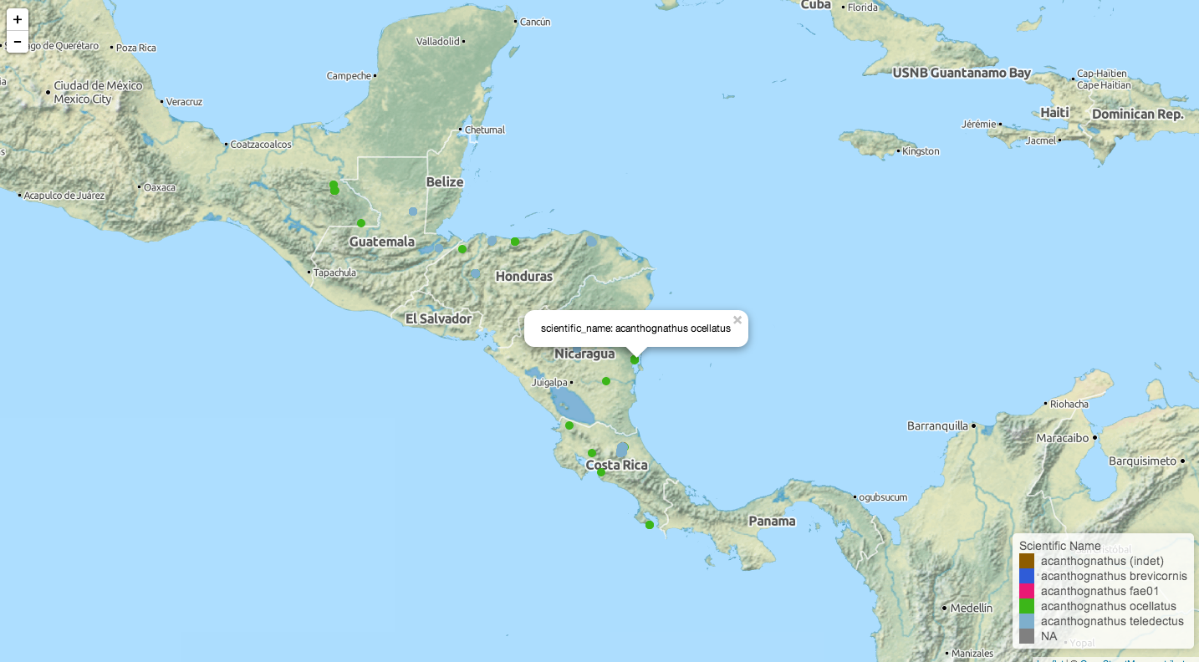The height and width of the screenshot is (662, 1199).
Task: Open the OpenStreetMap contributors link
Action: pyautogui.click(x=1120, y=660)
